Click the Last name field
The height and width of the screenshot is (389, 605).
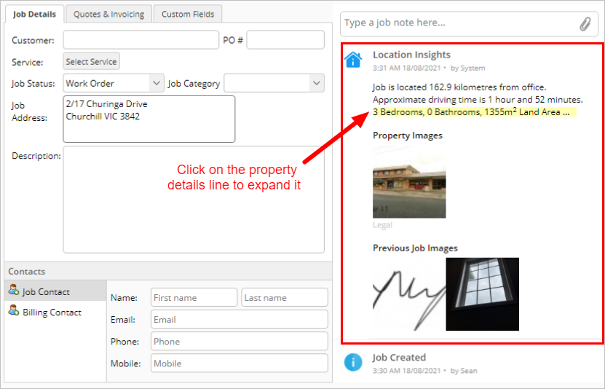click(285, 297)
